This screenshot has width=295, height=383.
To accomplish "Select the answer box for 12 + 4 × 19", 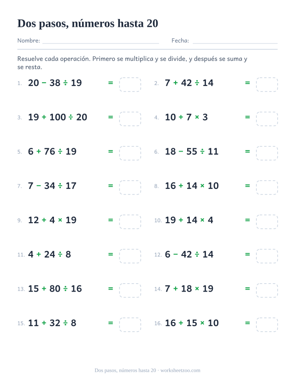I will (x=130, y=222).
